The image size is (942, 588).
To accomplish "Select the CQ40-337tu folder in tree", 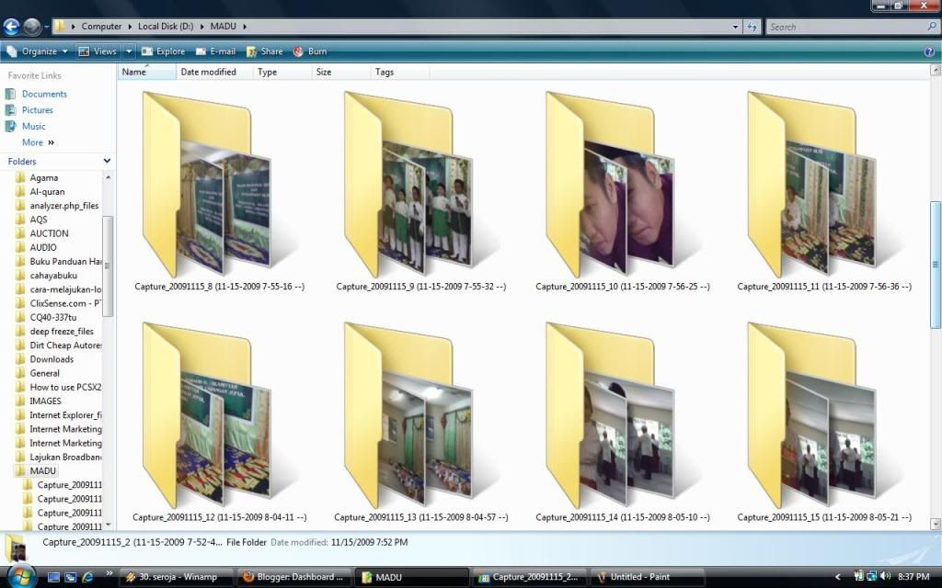I will click(52, 317).
